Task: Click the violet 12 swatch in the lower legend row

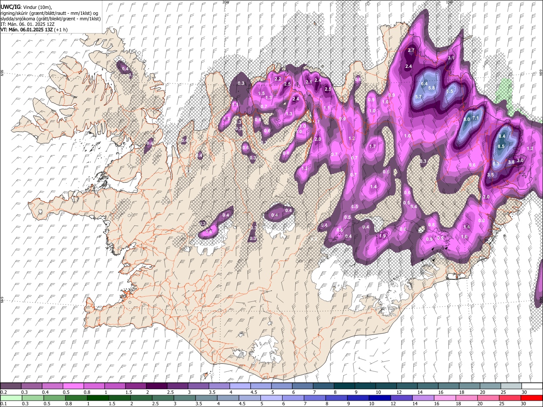Action: (x=401, y=398)
